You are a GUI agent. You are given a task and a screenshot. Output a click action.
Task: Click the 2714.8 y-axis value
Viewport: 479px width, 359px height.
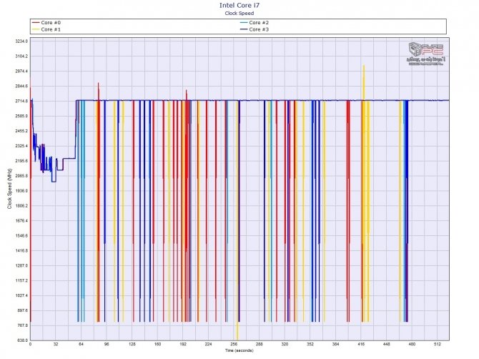[x=21, y=101]
